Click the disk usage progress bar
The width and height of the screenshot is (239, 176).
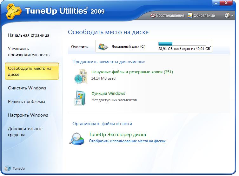click(182, 44)
